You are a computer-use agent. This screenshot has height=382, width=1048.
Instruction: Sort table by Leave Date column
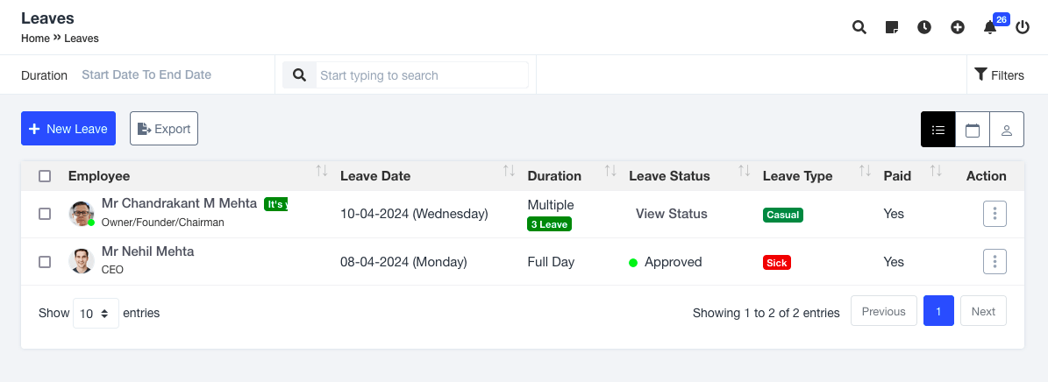[x=374, y=175]
